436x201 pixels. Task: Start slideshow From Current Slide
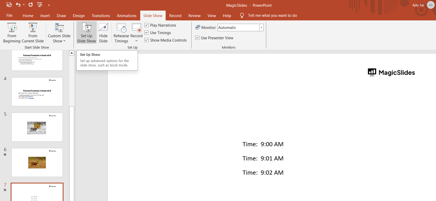pyautogui.click(x=33, y=33)
